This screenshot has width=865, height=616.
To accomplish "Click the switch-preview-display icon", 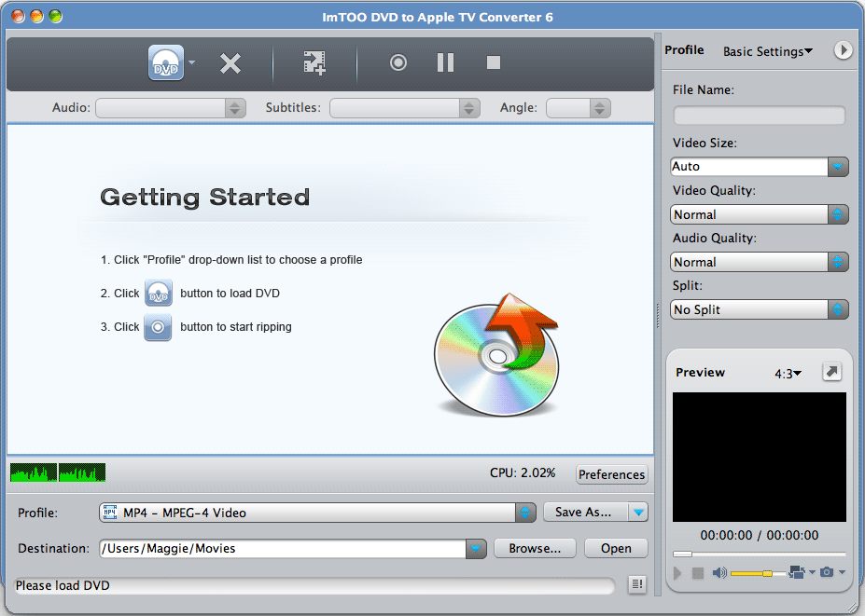I will (796, 572).
